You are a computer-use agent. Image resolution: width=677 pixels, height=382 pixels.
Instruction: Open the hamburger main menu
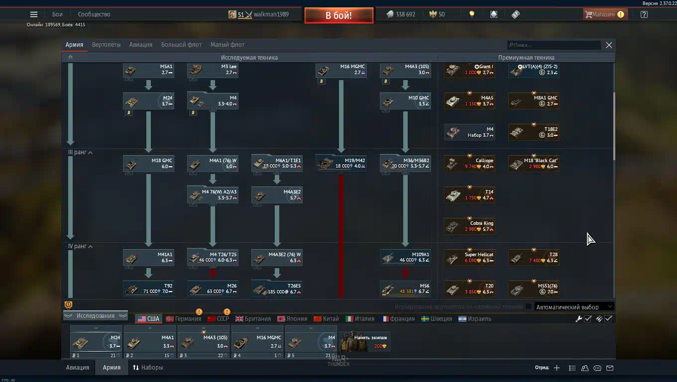tap(34, 14)
